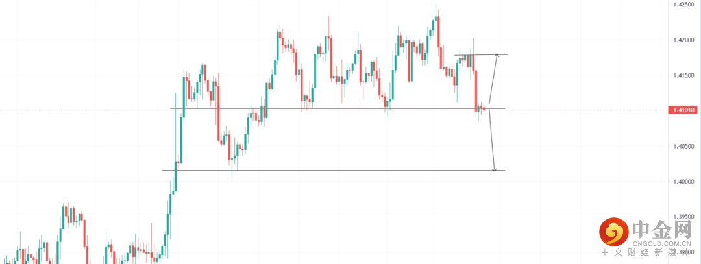Viewport: 701px width, 264px height.
Task: Click the 1.42500 price axis label
Action: [683, 5]
